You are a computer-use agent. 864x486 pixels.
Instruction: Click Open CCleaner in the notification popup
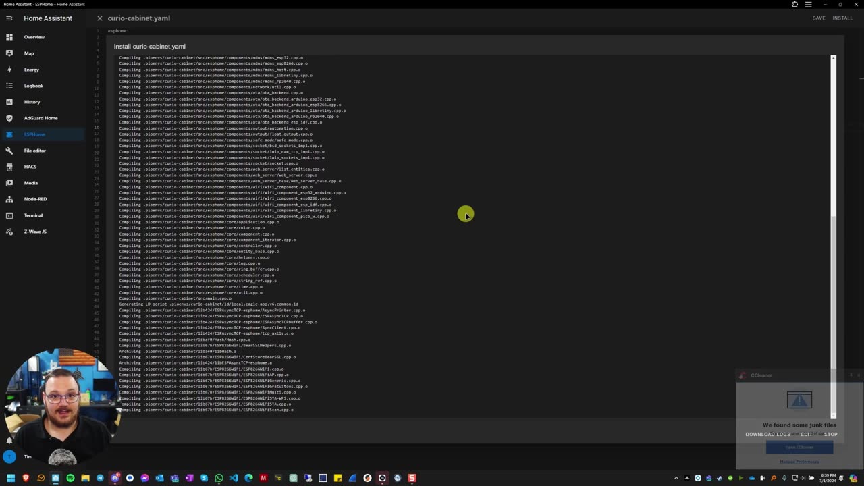(799, 447)
